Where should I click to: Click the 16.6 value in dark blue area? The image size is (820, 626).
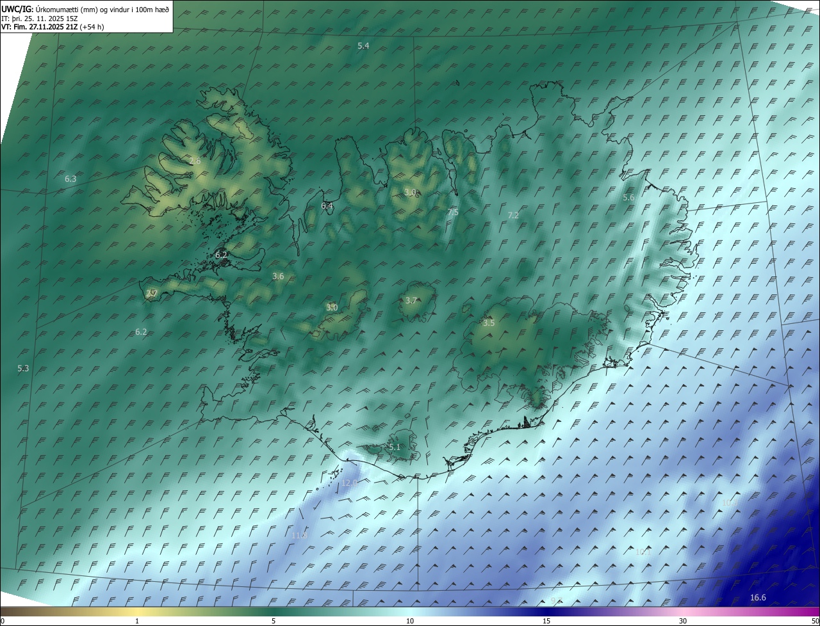coord(758,597)
